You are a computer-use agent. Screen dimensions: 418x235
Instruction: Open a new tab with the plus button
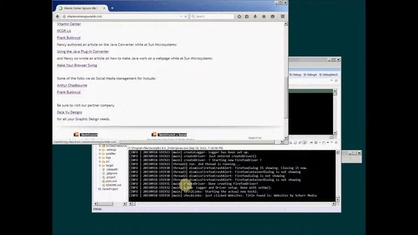click(x=112, y=8)
